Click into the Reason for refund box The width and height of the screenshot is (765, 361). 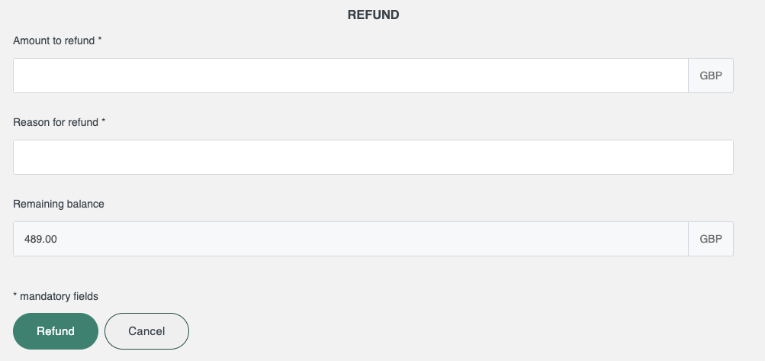pyautogui.click(x=373, y=157)
